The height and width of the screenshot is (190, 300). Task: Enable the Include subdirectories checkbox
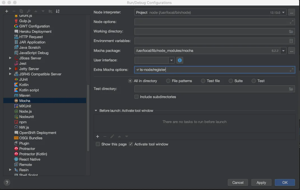(136, 97)
